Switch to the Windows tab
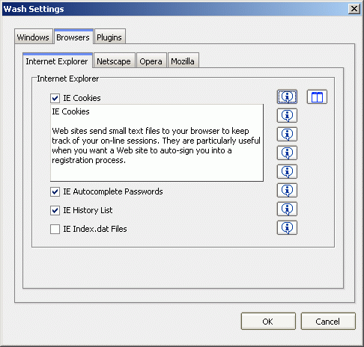The image size is (364, 347). tap(33, 37)
